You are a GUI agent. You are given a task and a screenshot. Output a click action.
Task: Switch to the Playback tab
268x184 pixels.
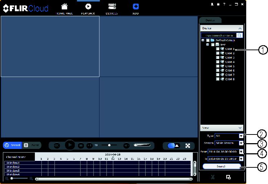88,9
